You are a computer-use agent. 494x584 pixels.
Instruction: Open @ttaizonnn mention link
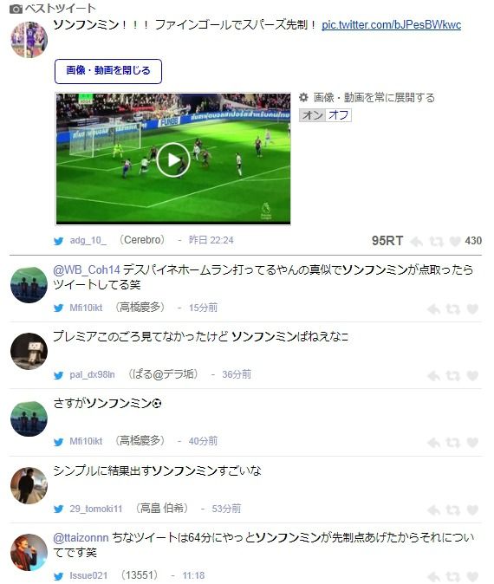coord(81,538)
